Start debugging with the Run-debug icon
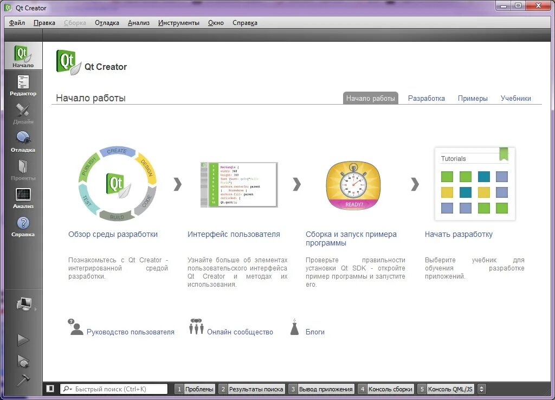The image size is (555, 400). (x=23, y=361)
